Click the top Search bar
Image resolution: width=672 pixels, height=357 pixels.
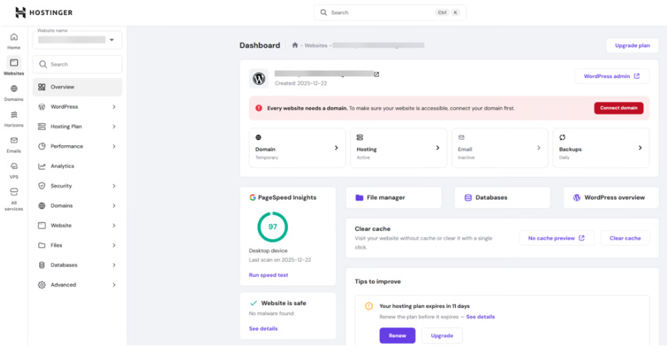389,13
